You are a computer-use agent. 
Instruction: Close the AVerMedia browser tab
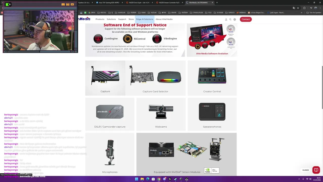pos(212,3)
